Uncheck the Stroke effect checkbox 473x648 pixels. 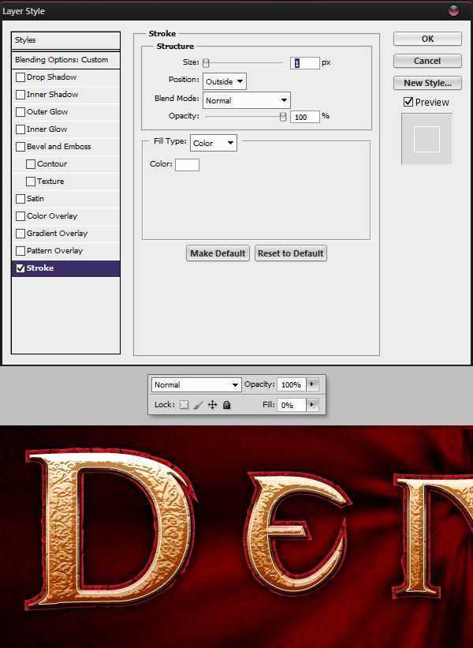(20, 268)
